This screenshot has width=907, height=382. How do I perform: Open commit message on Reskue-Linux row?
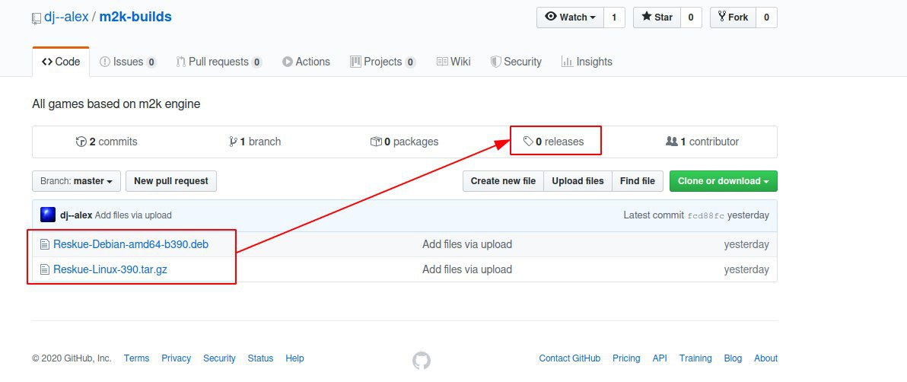tap(466, 269)
